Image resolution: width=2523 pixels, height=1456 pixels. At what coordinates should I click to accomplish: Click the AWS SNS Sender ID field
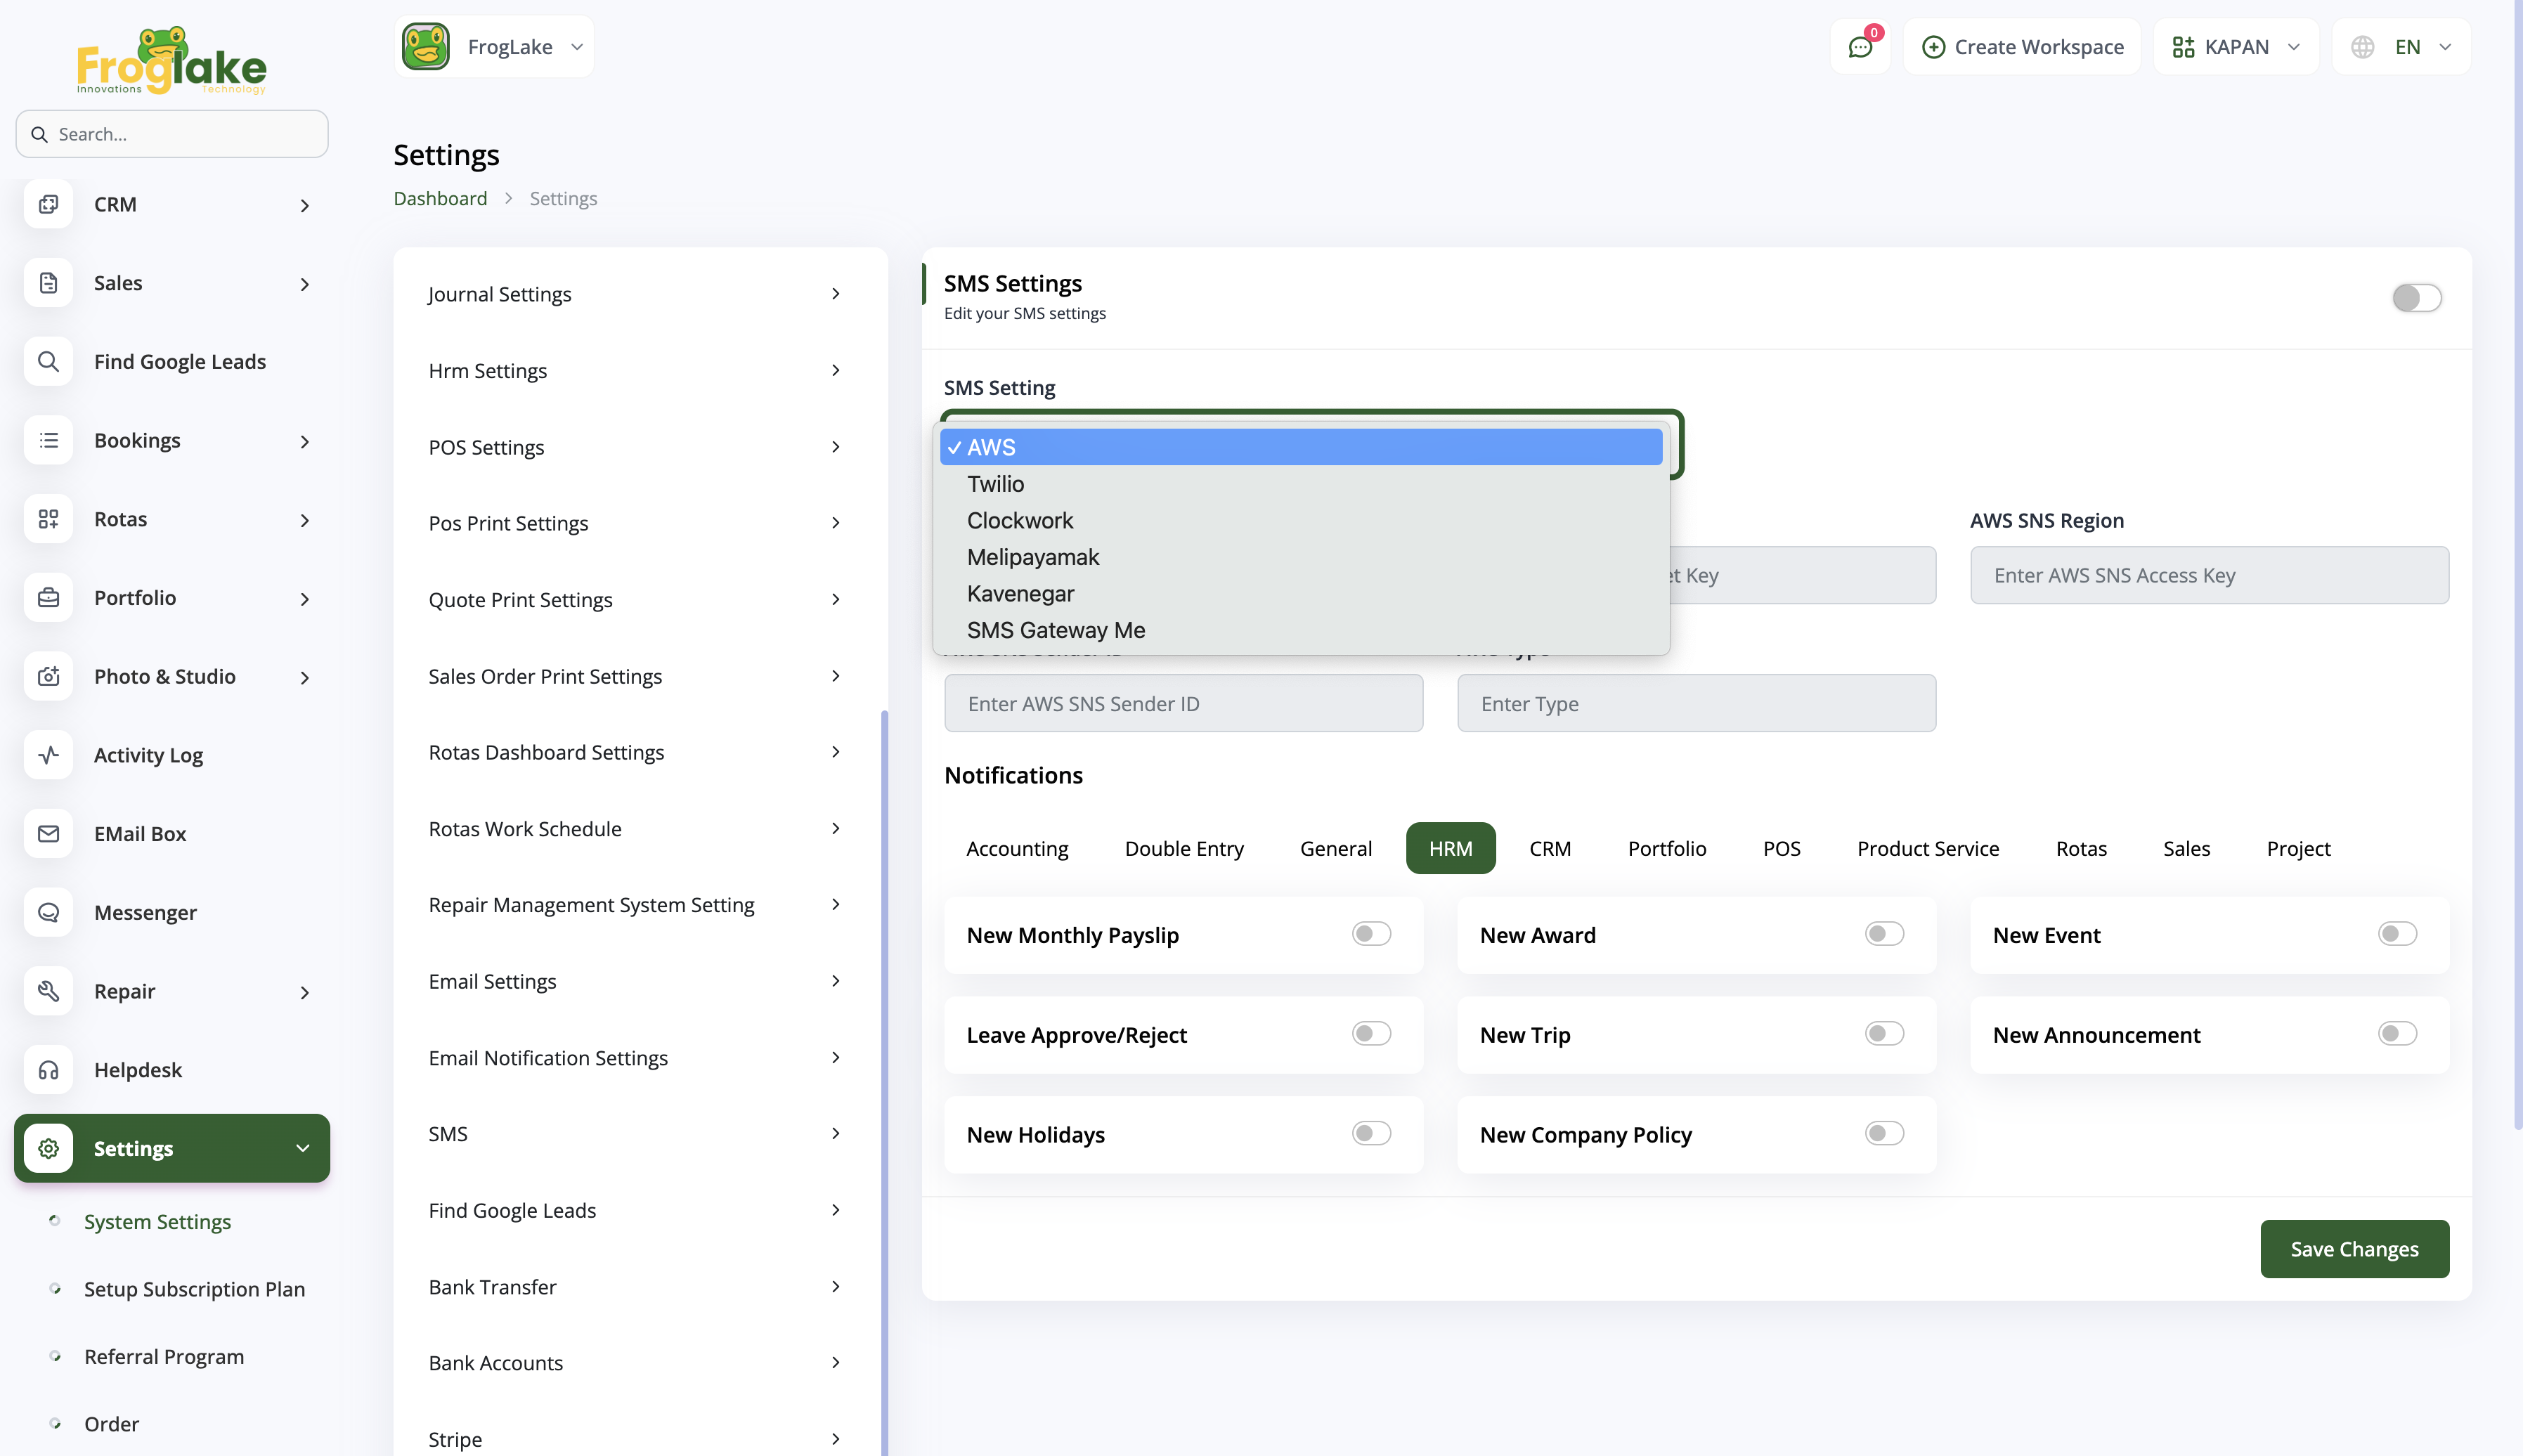click(x=1183, y=704)
